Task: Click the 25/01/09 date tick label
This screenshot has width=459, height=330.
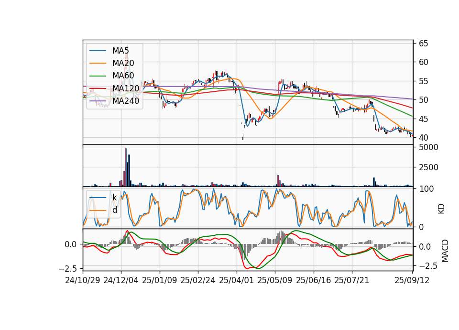Action: click(x=160, y=280)
